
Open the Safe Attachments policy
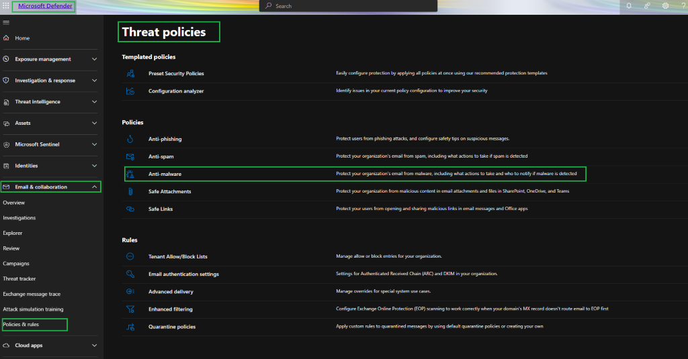[170, 191]
